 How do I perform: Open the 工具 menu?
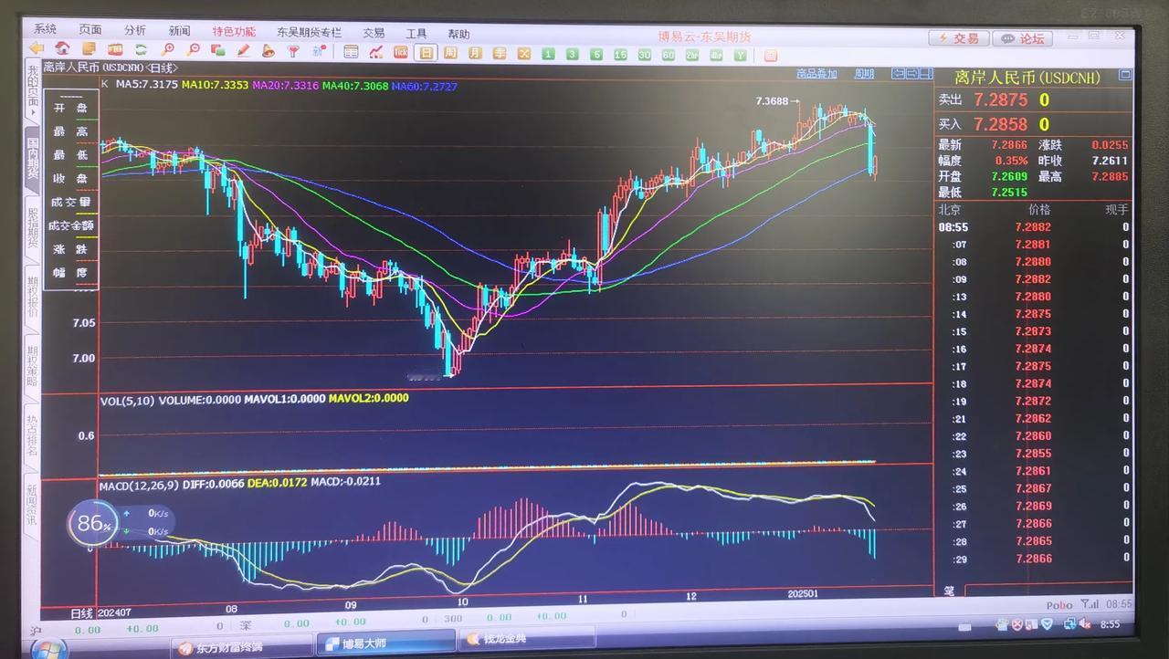point(416,34)
